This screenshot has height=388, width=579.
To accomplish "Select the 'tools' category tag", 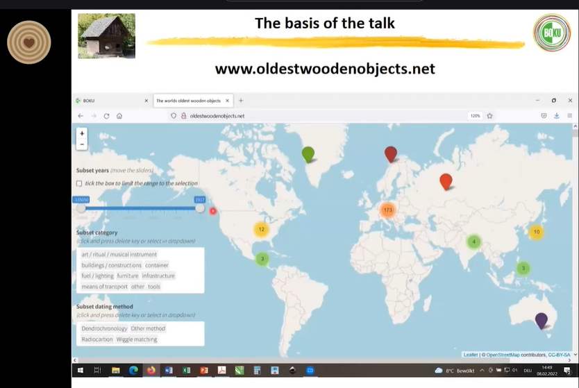I will tap(154, 287).
